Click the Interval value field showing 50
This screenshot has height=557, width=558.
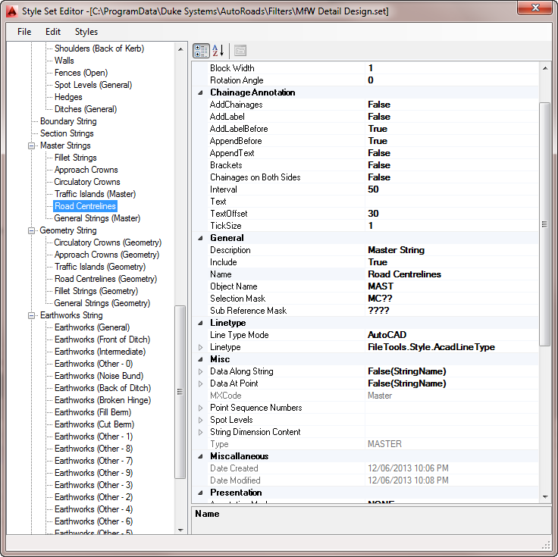click(x=374, y=189)
